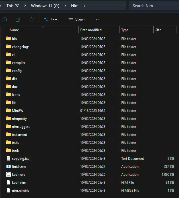This screenshot has height=198, width=179.
Task: Click the "31 KB" size value
Action: (170, 183)
